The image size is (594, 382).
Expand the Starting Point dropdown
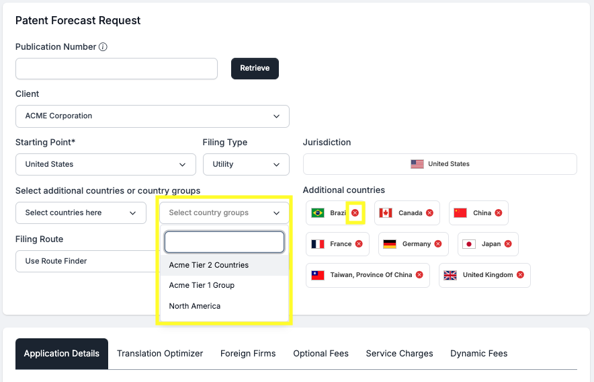[x=105, y=165]
